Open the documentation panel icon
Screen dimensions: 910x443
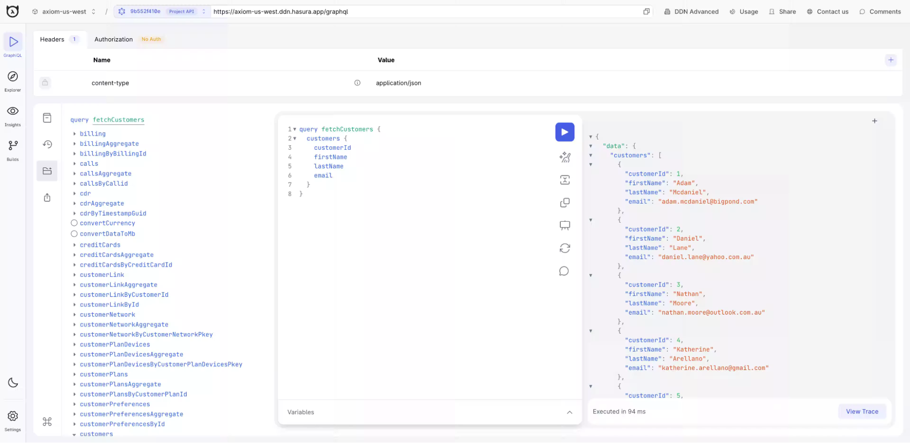pos(47,118)
